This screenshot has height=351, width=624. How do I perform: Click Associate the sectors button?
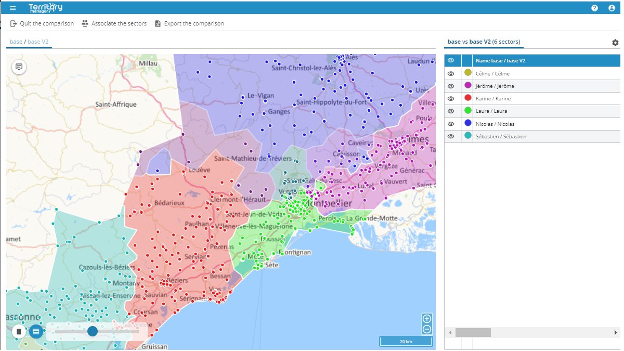click(114, 23)
